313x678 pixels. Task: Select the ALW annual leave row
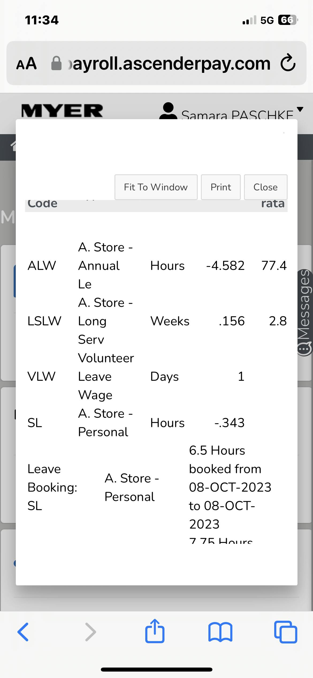click(x=156, y=266)
